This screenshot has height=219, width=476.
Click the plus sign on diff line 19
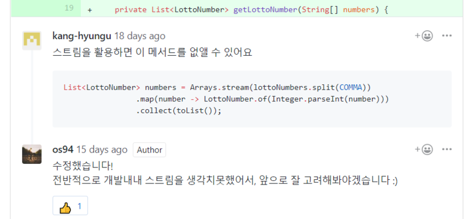pos(90,10)
